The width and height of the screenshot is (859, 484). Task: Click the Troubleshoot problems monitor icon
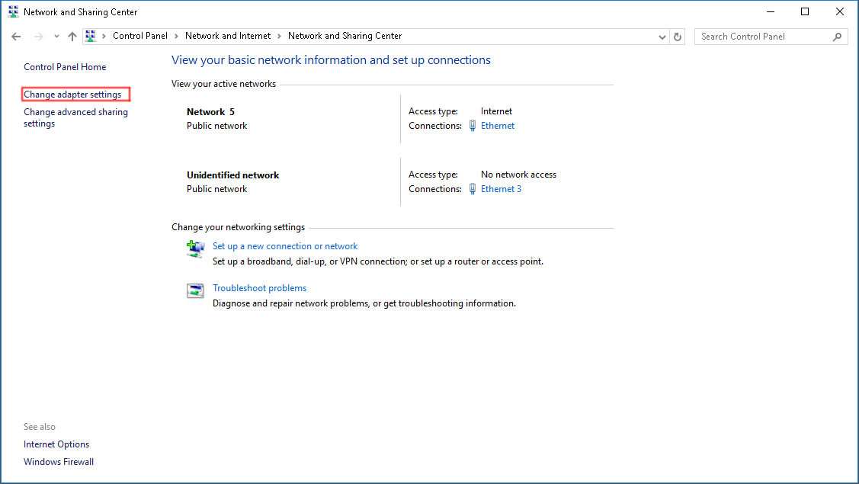[x=196, y=290]
